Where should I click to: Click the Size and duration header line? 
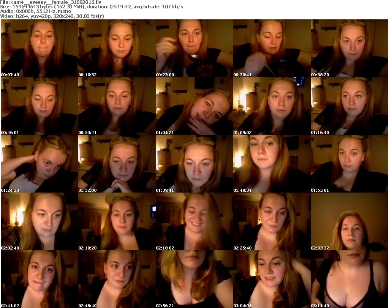tap(92, 7)
